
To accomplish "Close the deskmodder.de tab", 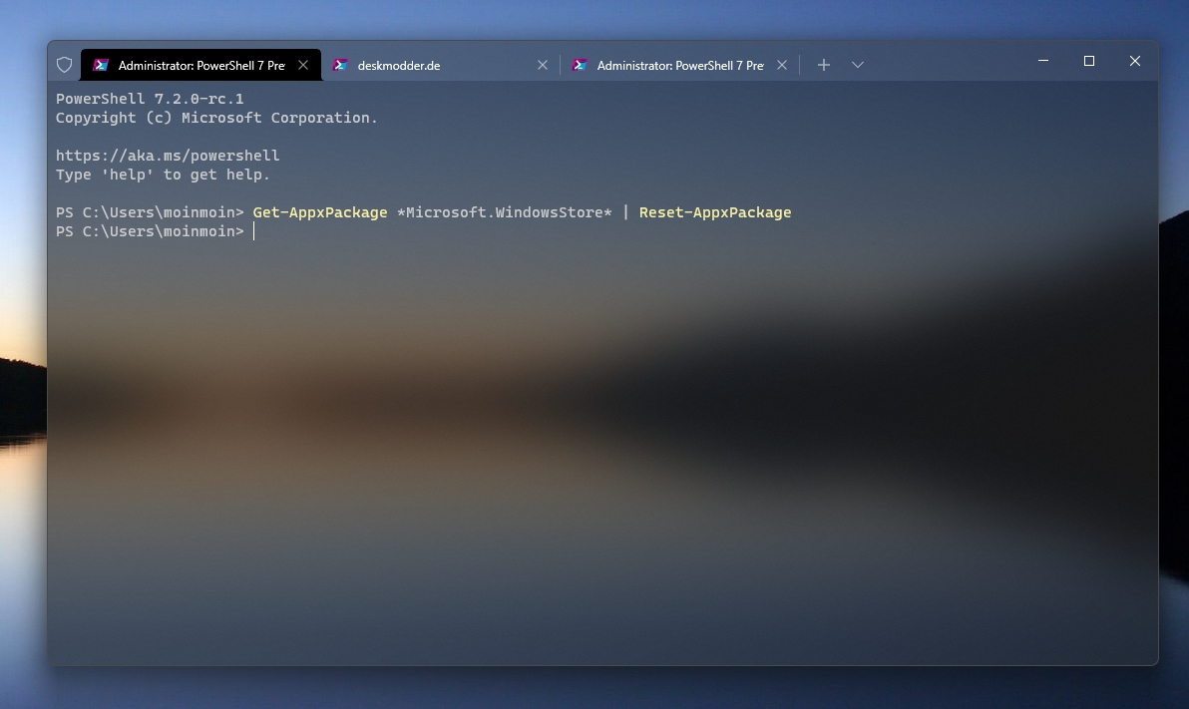I will point(543,65).
